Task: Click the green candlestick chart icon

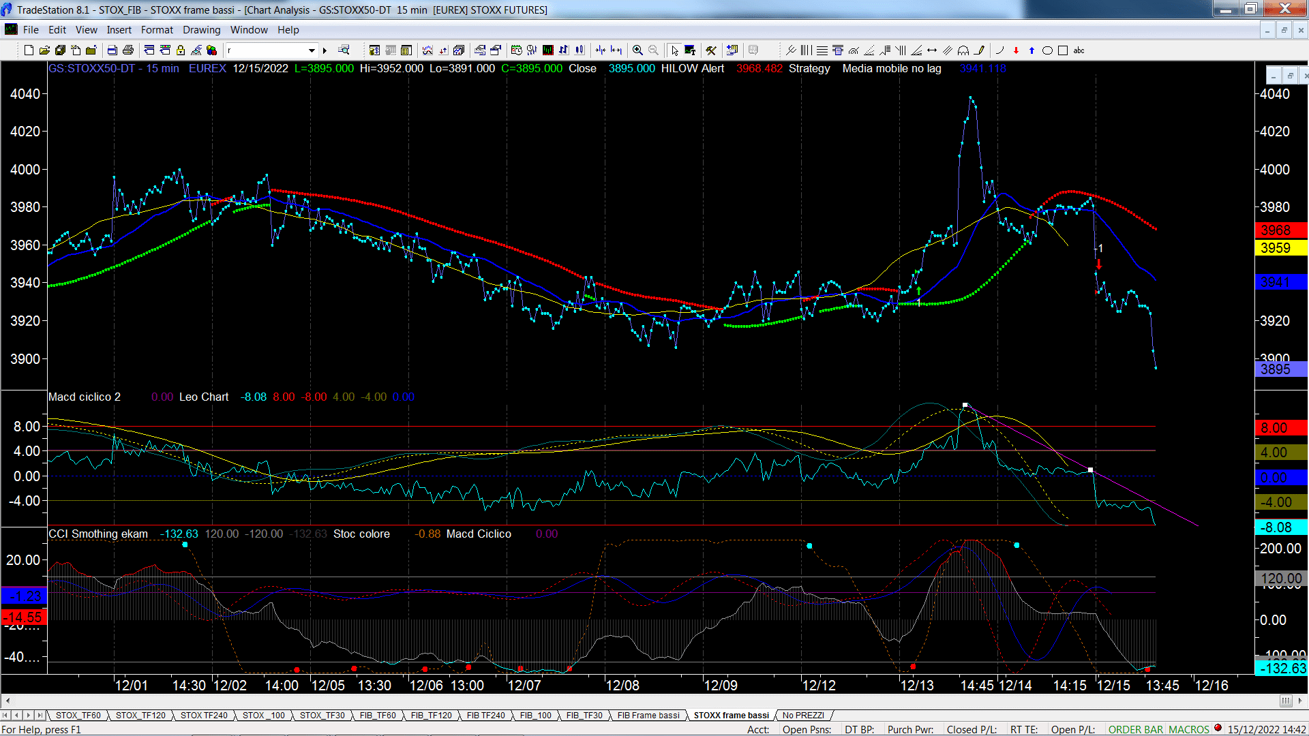Action: point(547,50)
